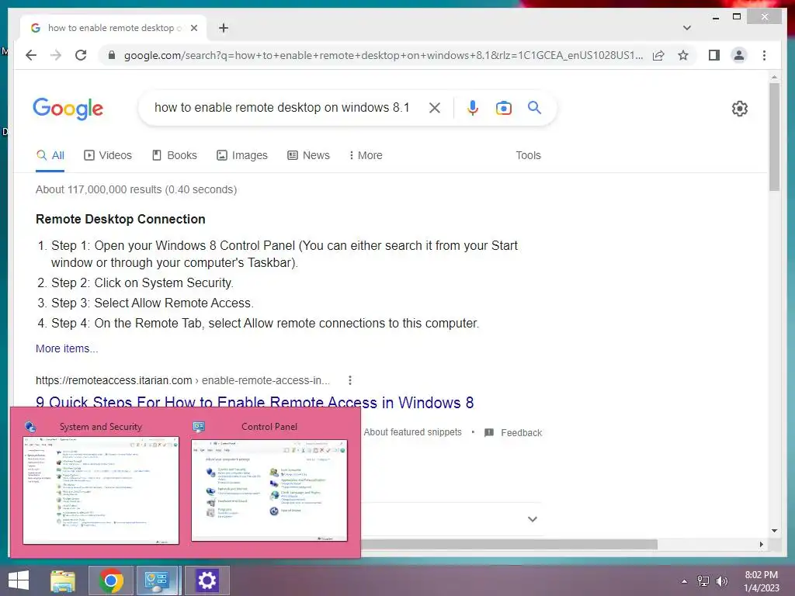This screenshot has height=596, width=795.
Task: Click the results count text
Action: coord(136,189)
